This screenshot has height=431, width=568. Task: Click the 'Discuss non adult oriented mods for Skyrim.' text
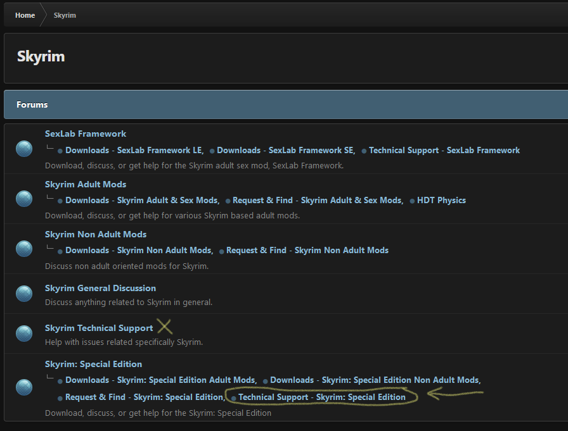pyautogui.click(x=127, y=266)
